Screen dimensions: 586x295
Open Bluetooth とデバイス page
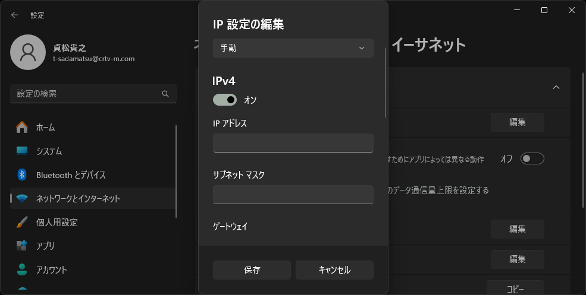(x=92, y=175)
